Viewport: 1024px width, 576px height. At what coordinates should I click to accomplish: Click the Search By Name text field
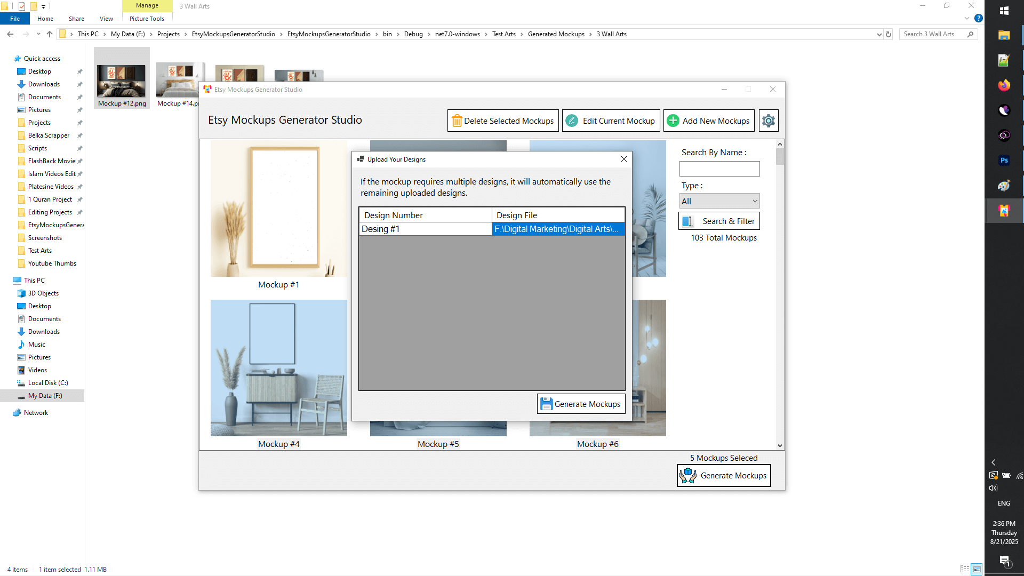coord(719,169)
